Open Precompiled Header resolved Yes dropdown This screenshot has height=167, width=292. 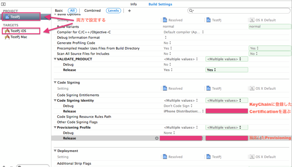(x=168, y=48)
